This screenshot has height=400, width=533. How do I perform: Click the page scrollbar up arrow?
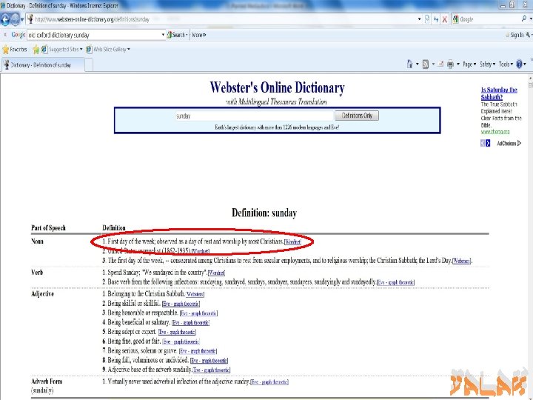(x=531, y=78)
